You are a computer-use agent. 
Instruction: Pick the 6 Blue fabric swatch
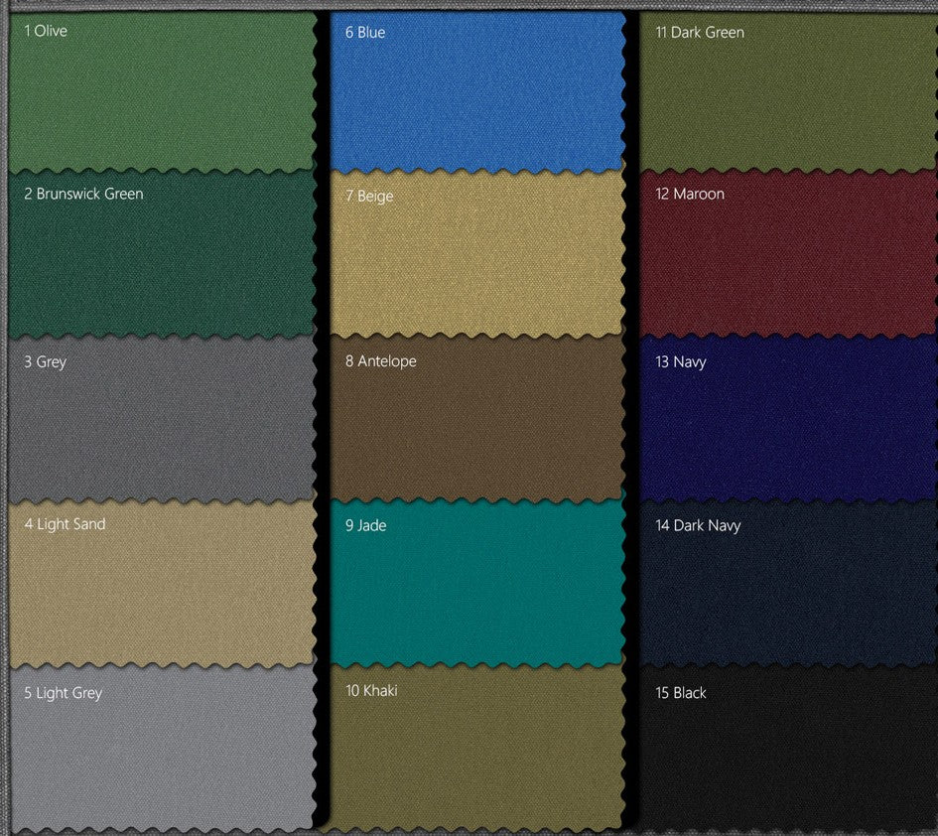[x=477, y=92]
